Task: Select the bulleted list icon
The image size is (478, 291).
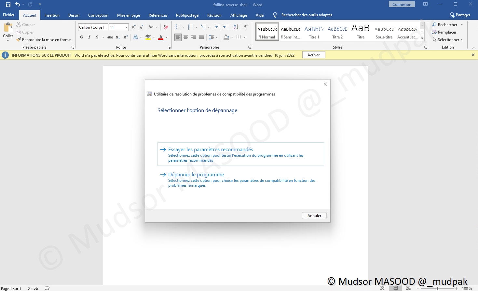Action: click(x=178, y=27)
